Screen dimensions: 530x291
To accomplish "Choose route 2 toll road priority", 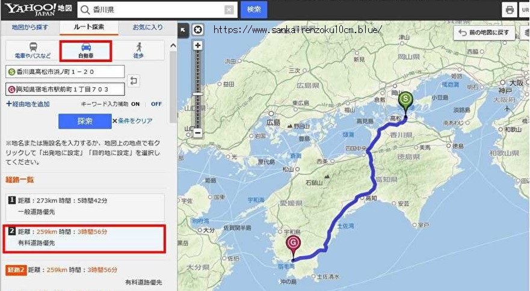I will click(84, 239).
